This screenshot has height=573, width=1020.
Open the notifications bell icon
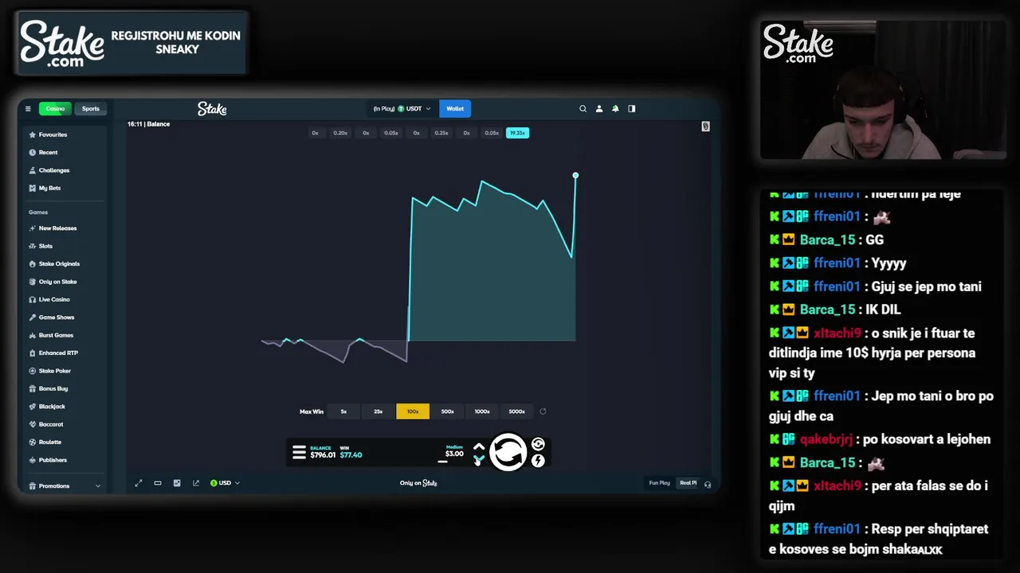(x=615, y=109)
